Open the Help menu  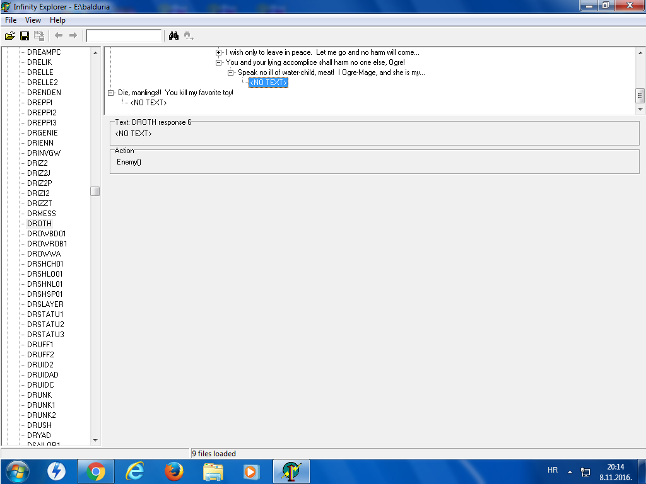click(57, 20)
